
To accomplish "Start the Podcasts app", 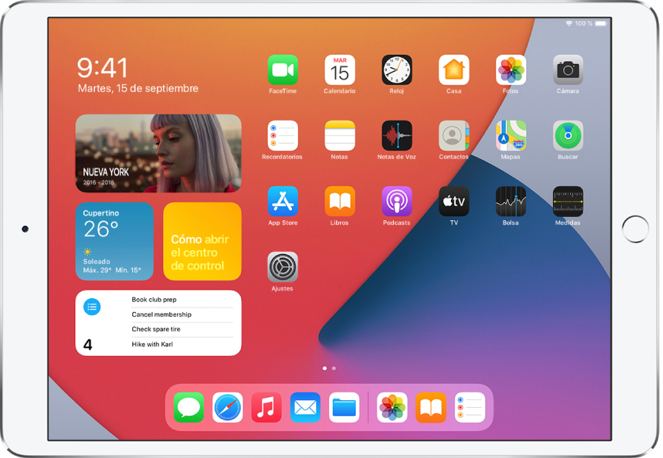I will 397,201.
